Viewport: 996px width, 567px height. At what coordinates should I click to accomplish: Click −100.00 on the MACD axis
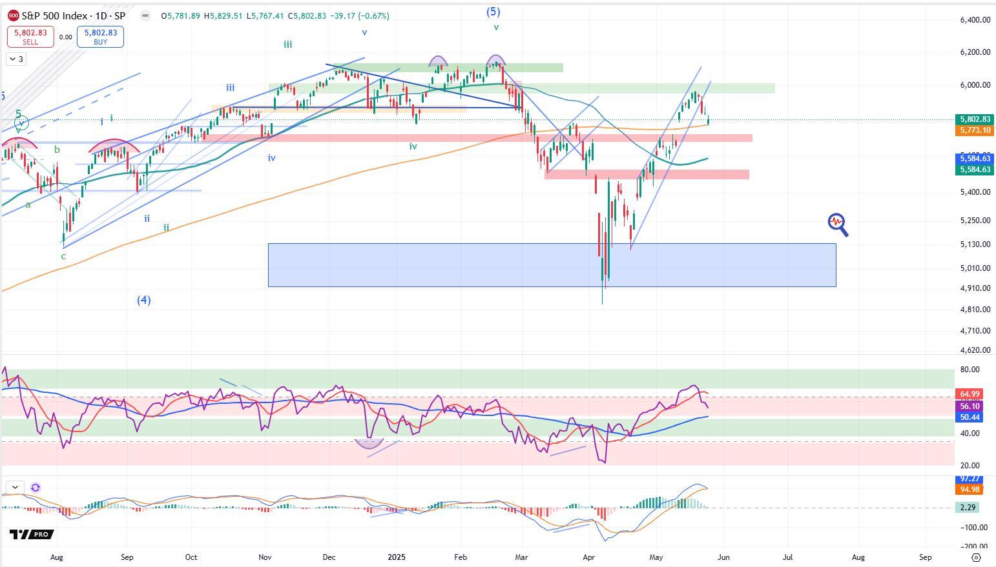[x=973, y=528]
